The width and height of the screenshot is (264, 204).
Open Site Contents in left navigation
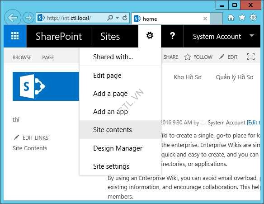coord(30,148)
